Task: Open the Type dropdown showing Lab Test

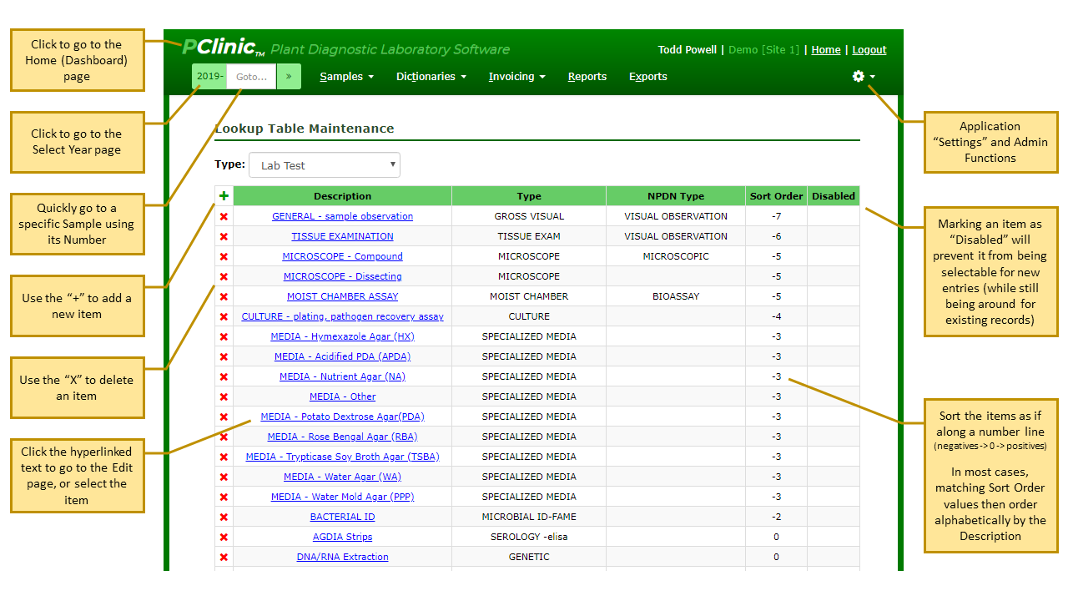Action: [x=325, y=165]
